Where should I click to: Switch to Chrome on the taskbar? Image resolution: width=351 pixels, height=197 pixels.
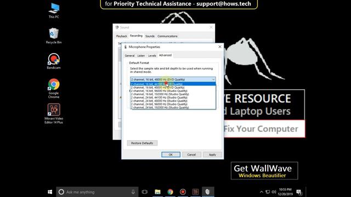pos(170,192)
